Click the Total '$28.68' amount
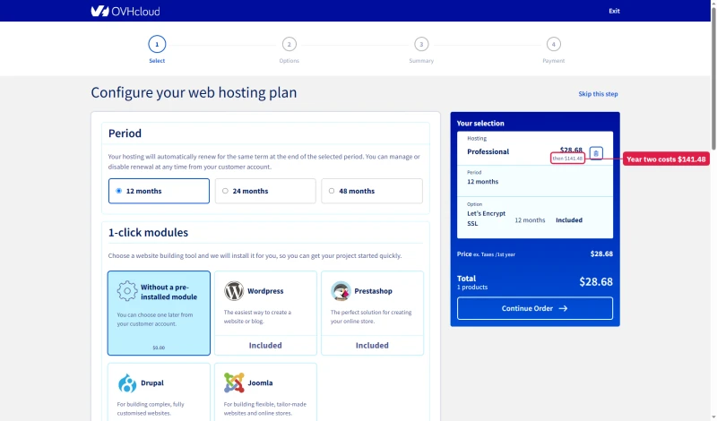The width and height of the screenshot is (717, 421). point(596,282)
